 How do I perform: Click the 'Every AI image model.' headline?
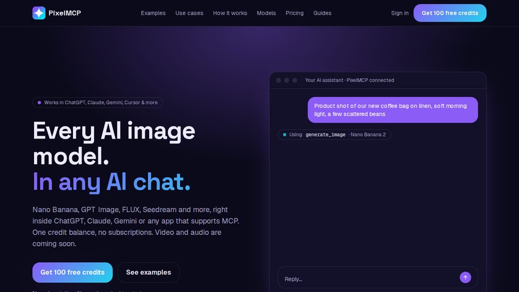click(x=114, y=143)
